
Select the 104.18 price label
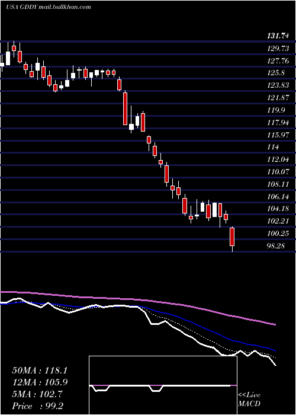(x=278, y=209)
